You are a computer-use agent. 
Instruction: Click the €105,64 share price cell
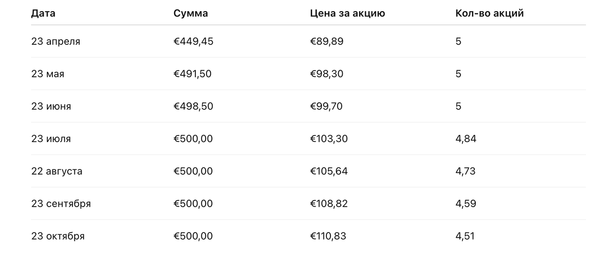tap(329, 172)
